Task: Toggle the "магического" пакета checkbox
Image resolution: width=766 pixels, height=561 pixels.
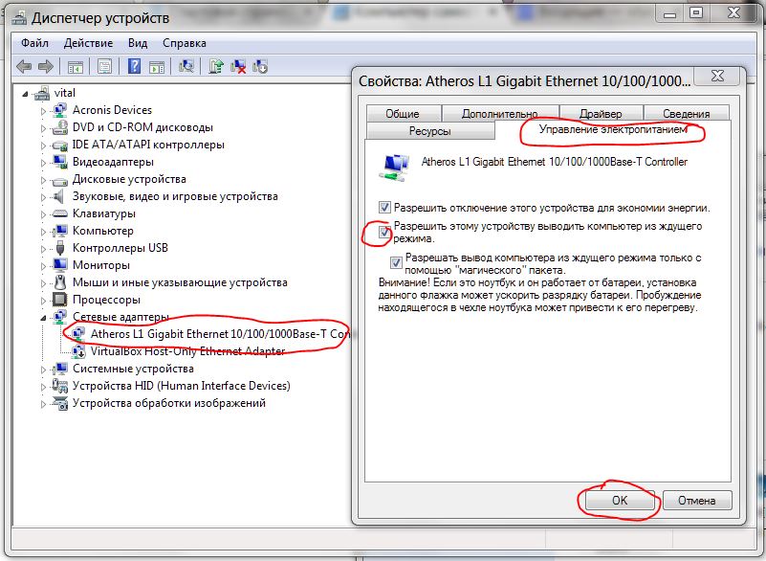Action: point(396,263)
